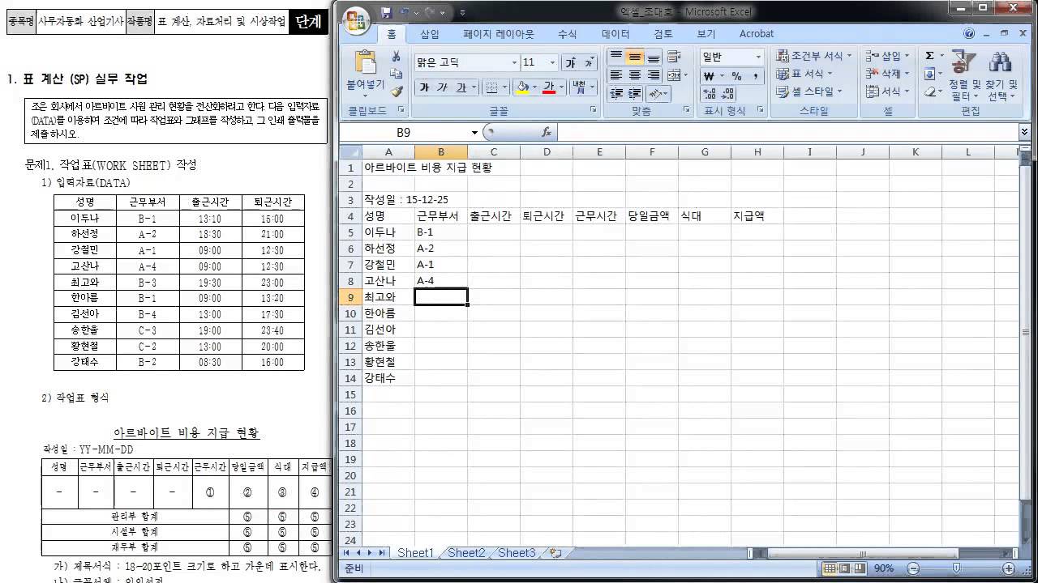Image resolution: width=1038 pixels, height=583 pixels.
Task: Click the decrease indent icon
Action: point(616,94)
